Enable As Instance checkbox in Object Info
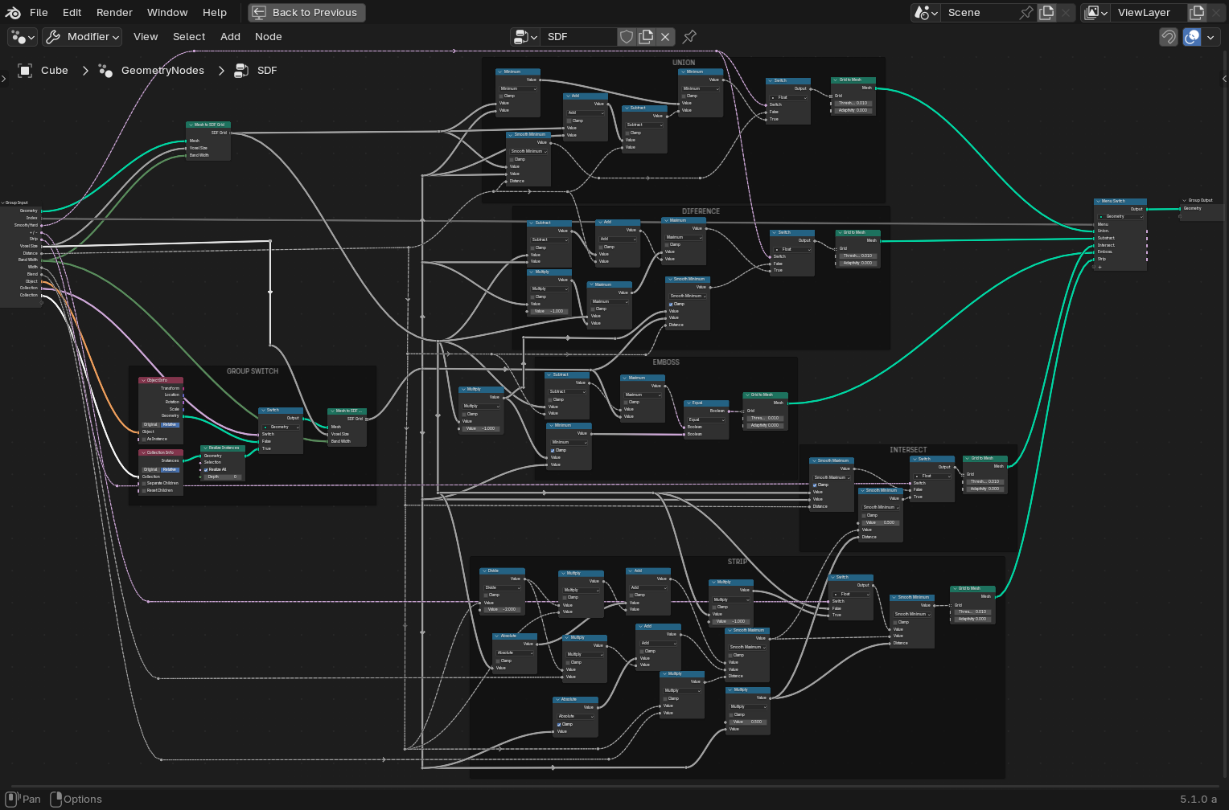This screenshot has height=810, width=1229. pos(144,439)
